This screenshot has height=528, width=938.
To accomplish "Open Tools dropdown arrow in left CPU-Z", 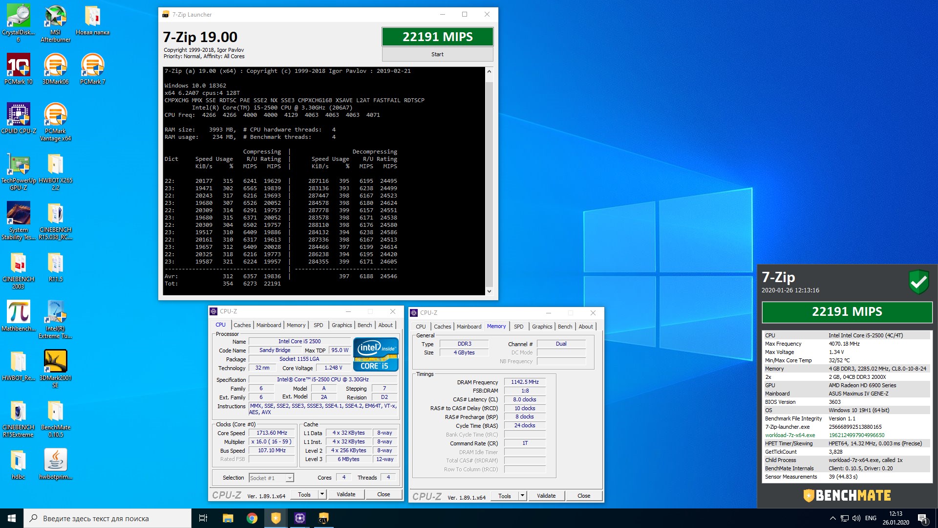I will point(322,494).
